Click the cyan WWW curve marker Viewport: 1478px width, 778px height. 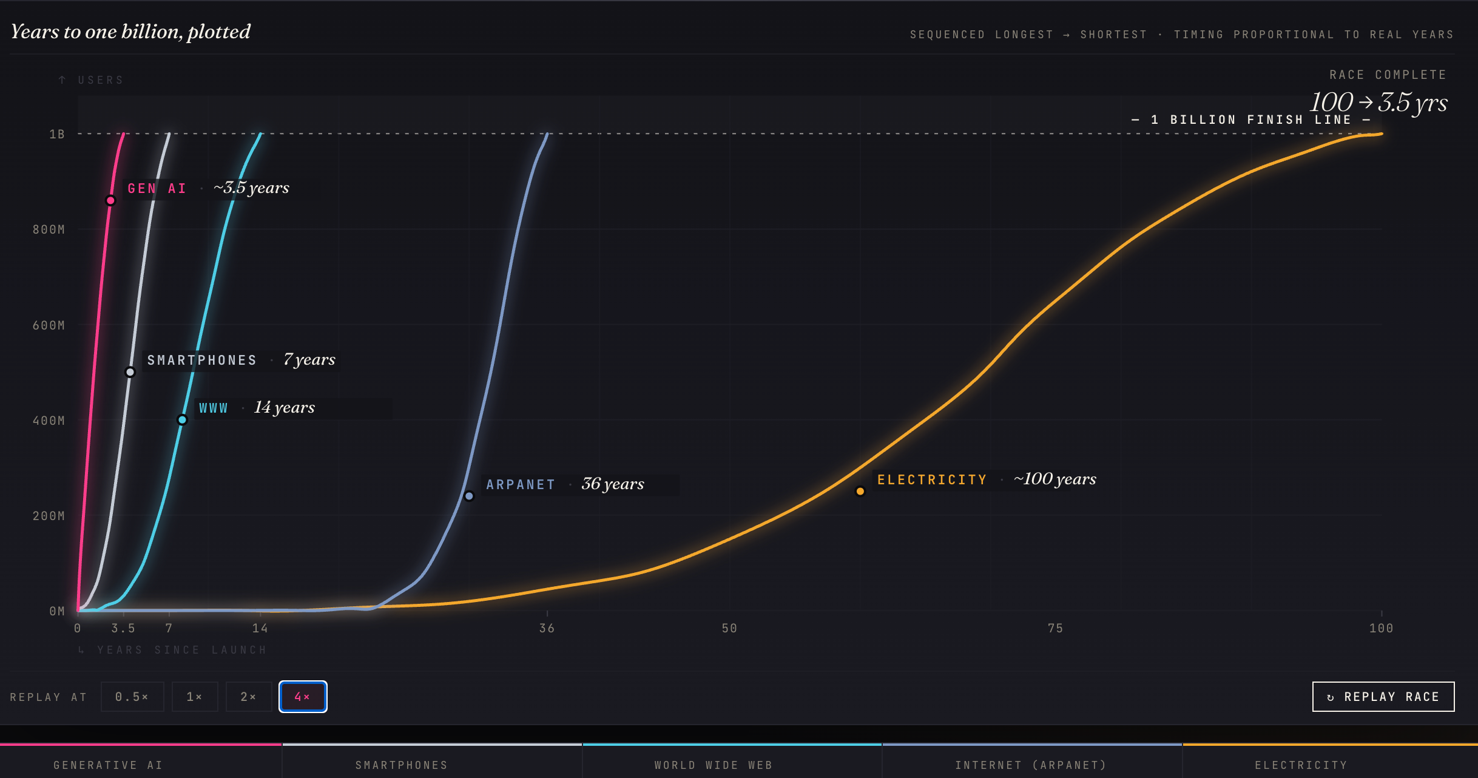pos(182,420)
